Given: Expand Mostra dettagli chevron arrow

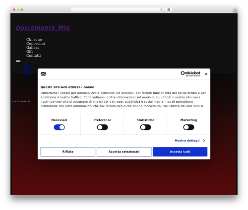Looking at the screenshot, I should pyautogui.click(x=204, y=140).
